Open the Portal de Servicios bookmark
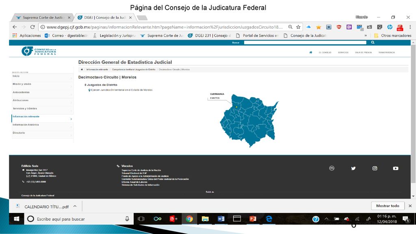The image size is (416, 234). coord(257,36)
